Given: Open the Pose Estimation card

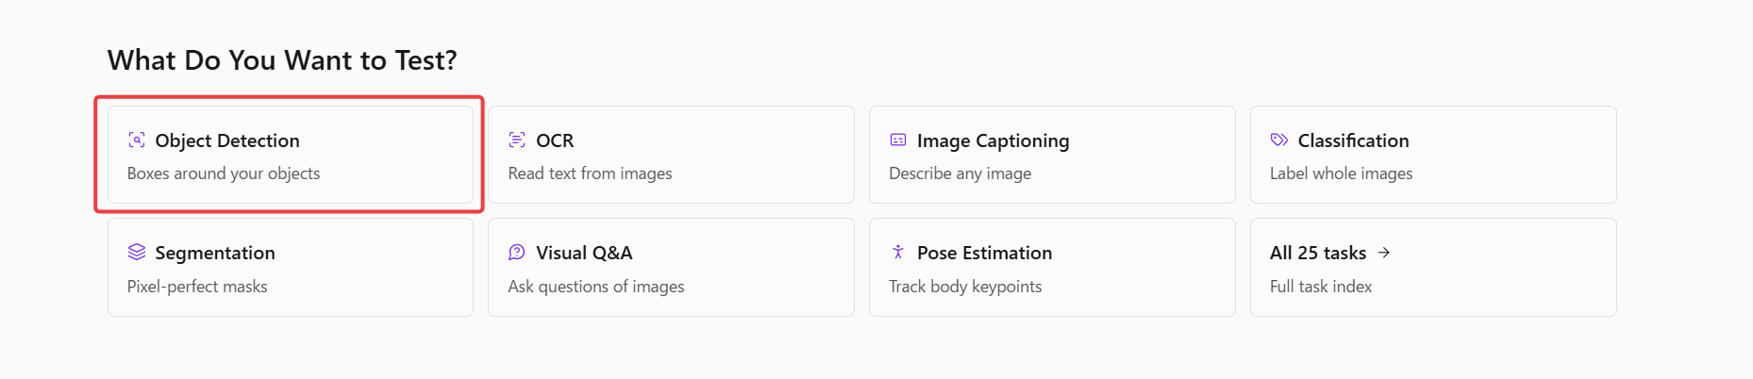Looking at the screenshot, I should pos(1052,268).
